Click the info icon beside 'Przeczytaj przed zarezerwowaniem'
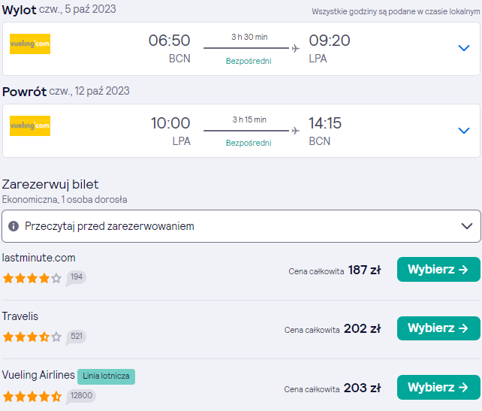Viewport: 482px width, 411px height. 14,226
